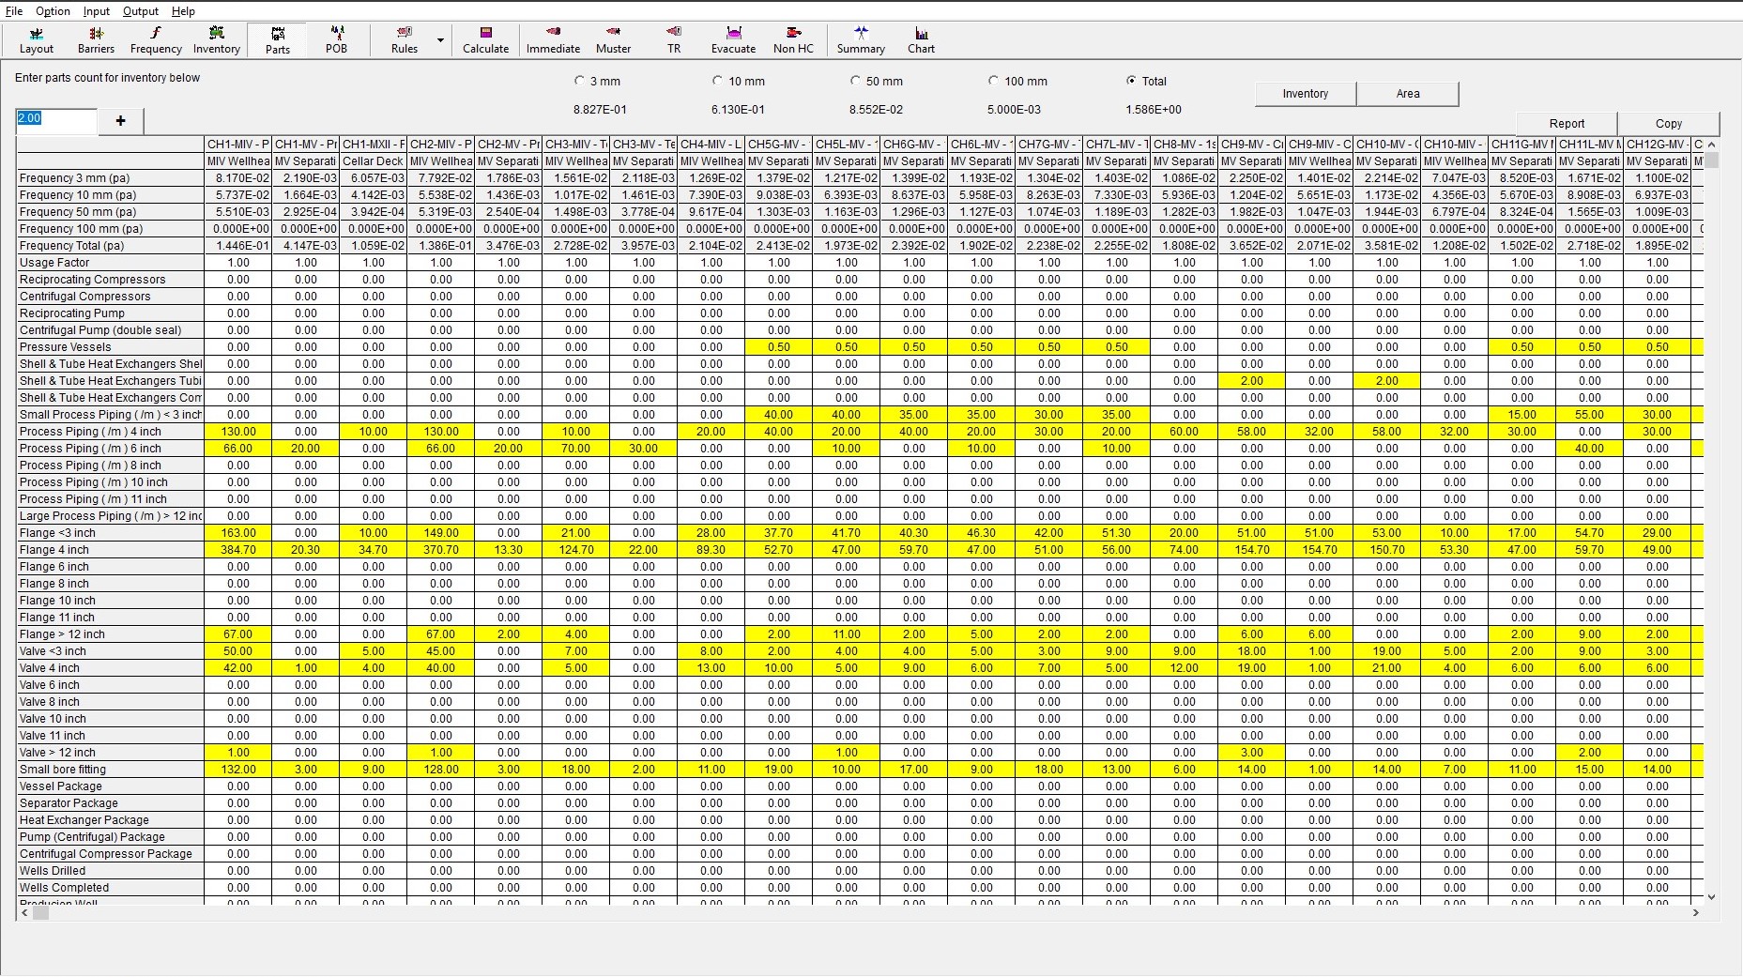1743x977 pixels.
Task: Select the Total radio button
Action: click(x=1131, y=81)
